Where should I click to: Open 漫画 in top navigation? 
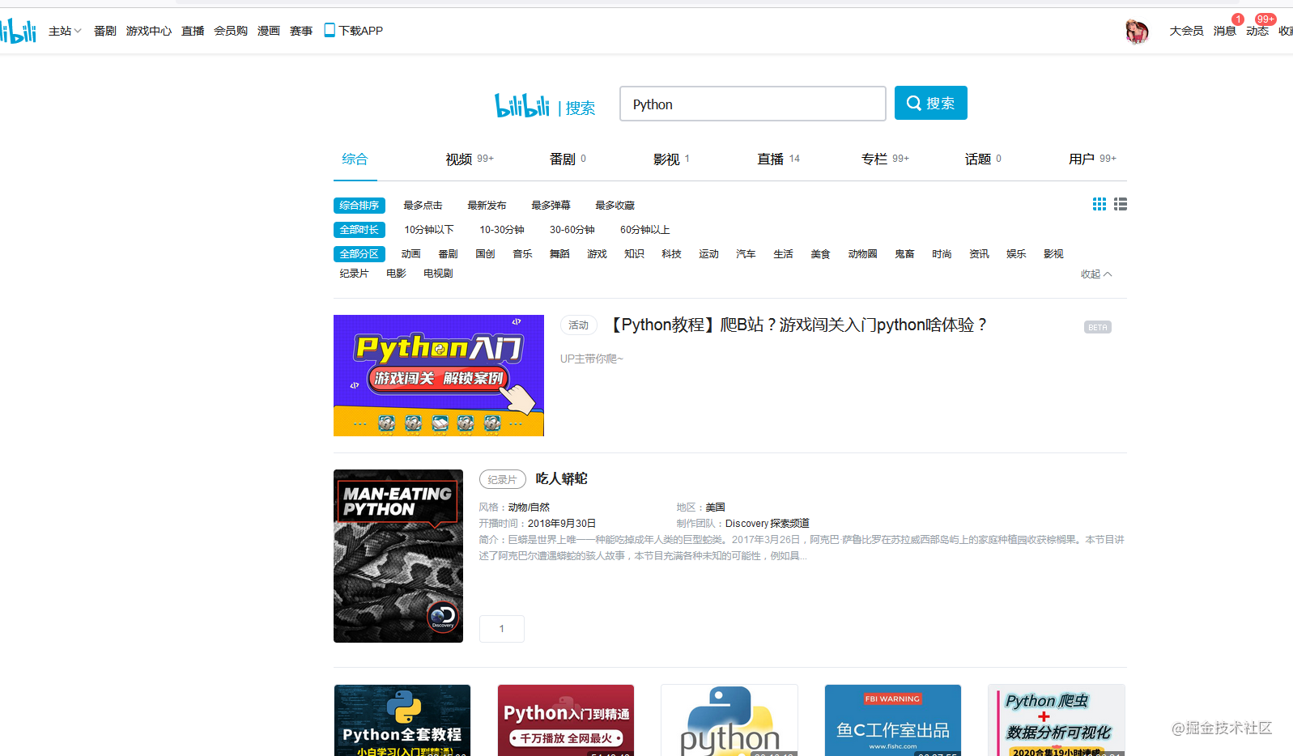[269, 31]
